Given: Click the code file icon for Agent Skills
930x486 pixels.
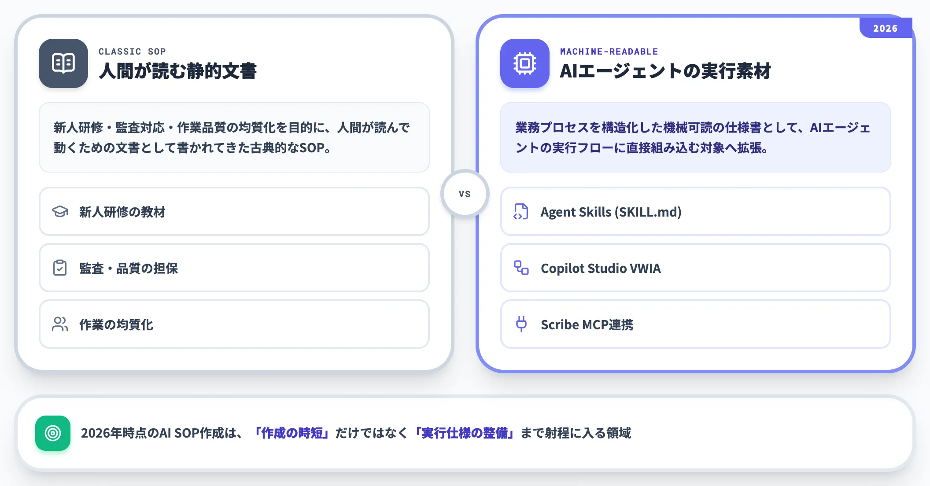Looking at the screenshot, I should click(521, 212).
